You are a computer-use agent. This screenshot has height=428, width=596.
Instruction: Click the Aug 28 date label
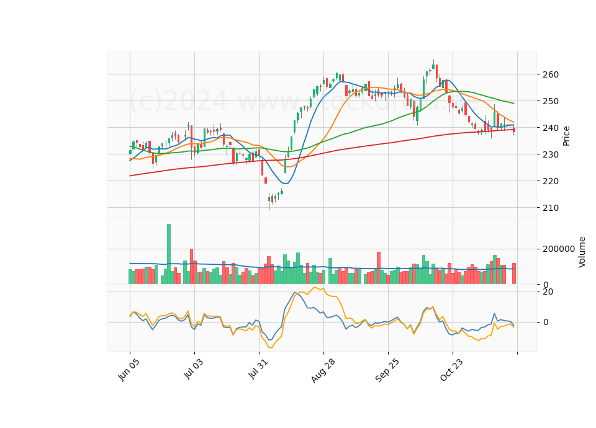[x=323, y=370]
